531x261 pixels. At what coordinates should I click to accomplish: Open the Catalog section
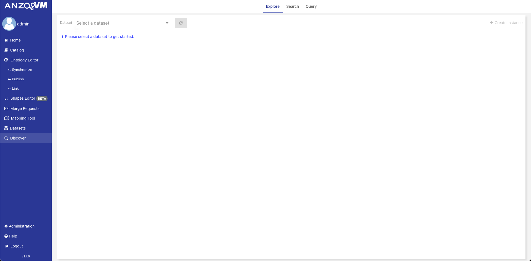[x=17, y=50]
